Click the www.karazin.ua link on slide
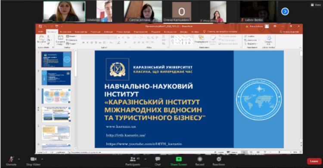 pyautogui.click(x=121, y=127)
